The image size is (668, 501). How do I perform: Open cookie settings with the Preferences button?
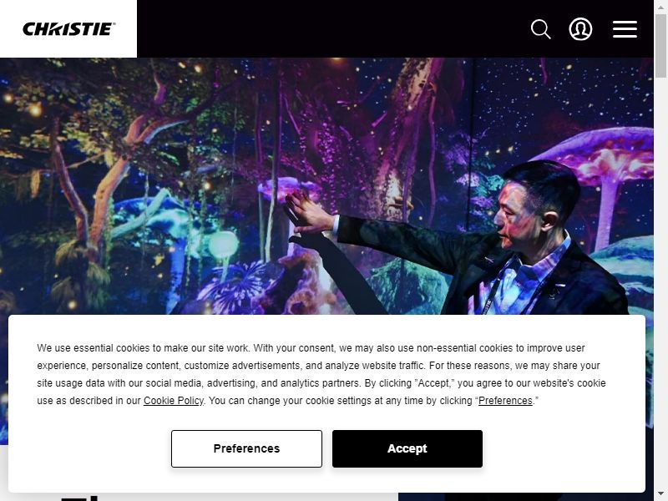tap(246, 448)
